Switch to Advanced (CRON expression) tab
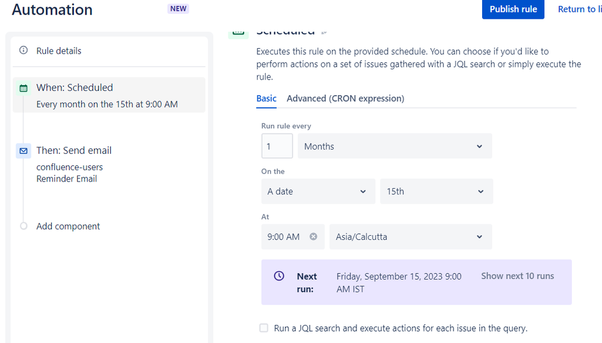 click(x=345, y=98)
